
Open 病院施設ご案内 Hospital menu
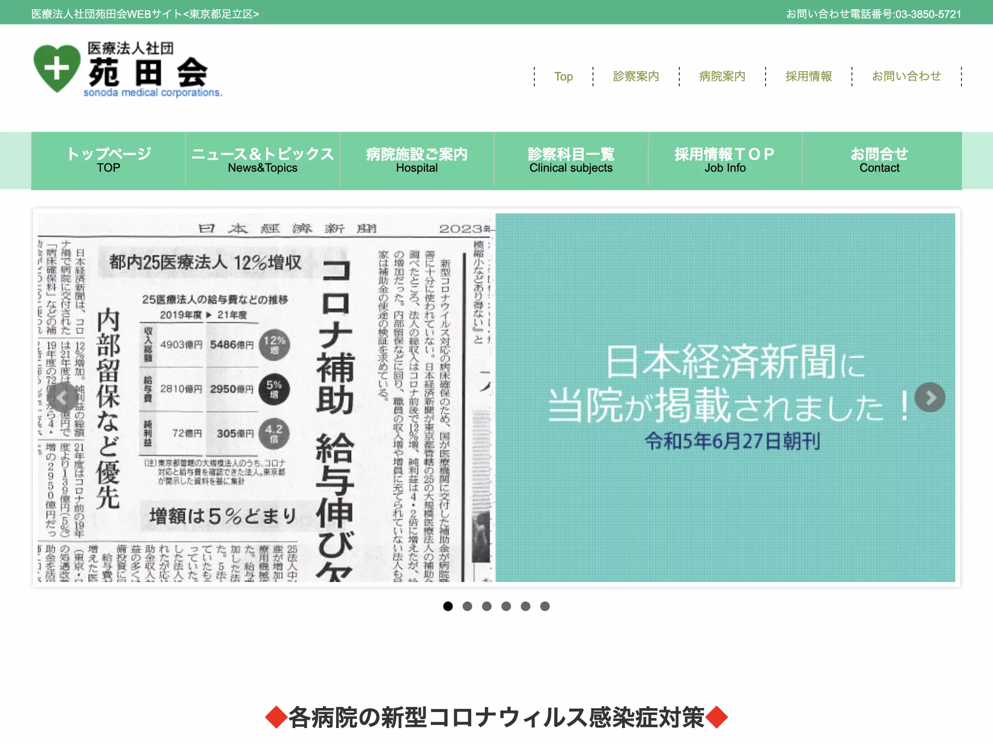coord(417,161)
